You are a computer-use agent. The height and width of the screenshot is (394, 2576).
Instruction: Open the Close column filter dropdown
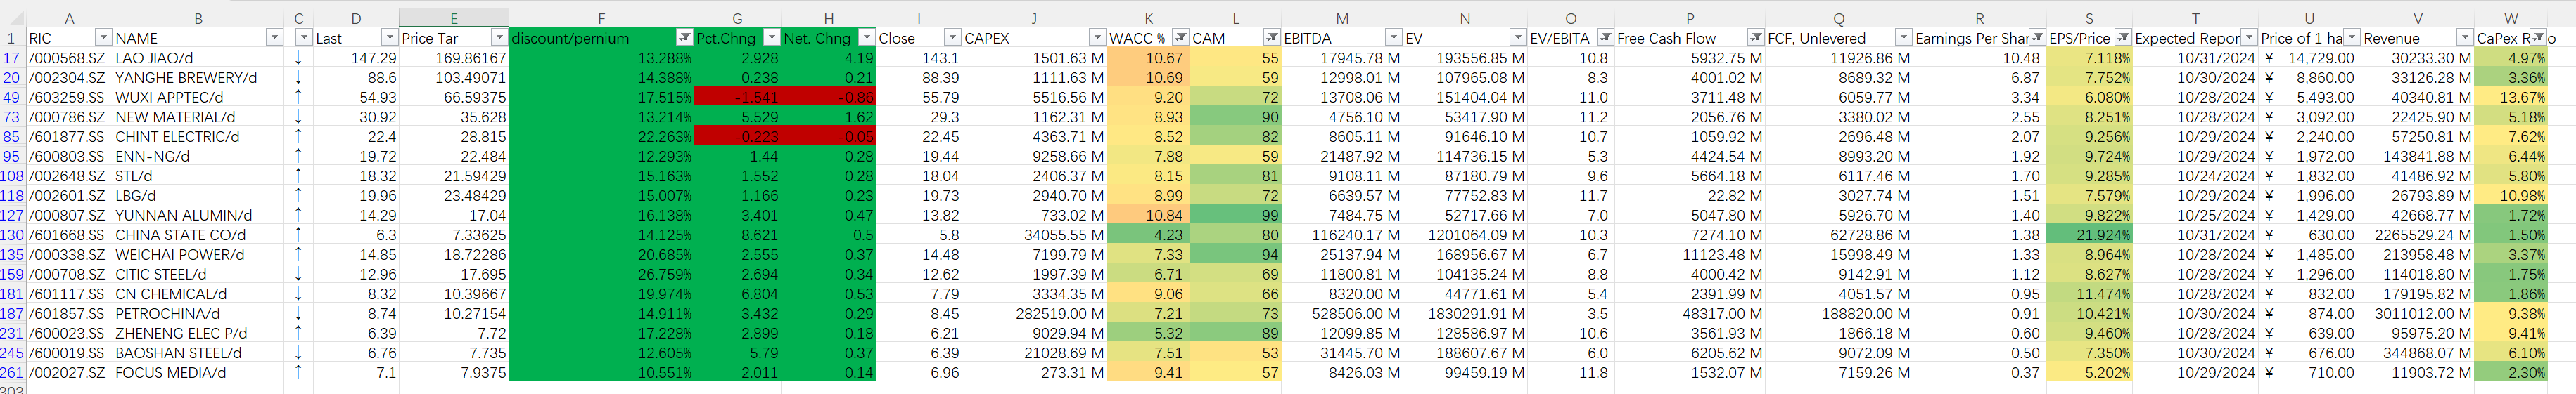coord(952,38)
